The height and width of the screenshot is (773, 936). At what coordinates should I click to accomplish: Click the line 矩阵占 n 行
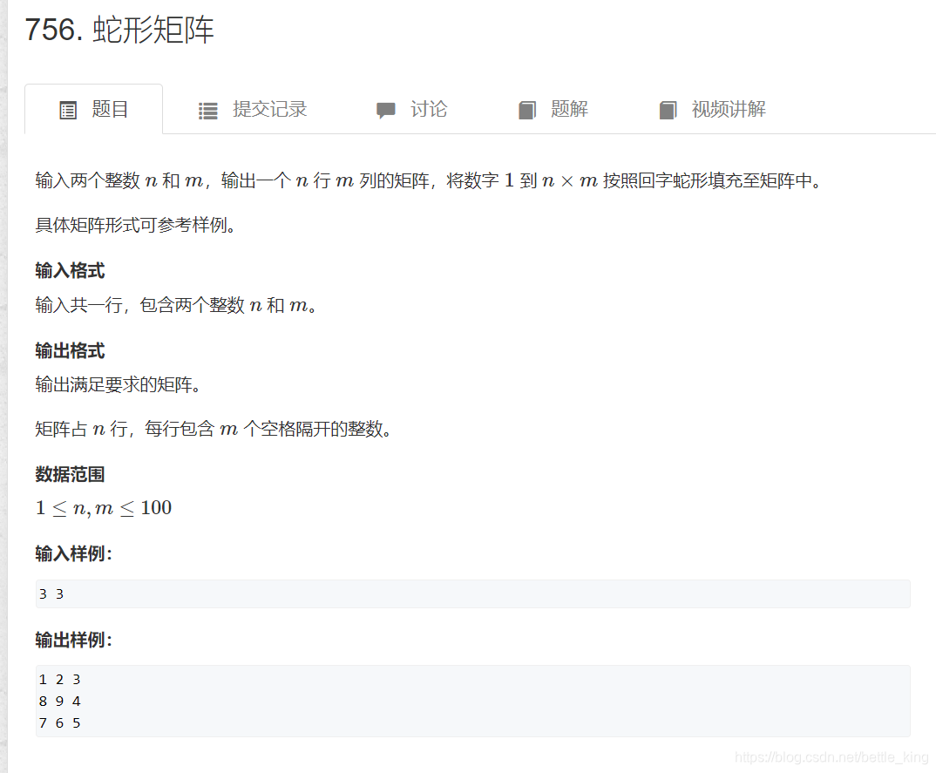pos(214,429)
